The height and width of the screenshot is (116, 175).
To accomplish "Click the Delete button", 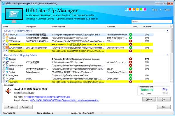I will [149, 99].
